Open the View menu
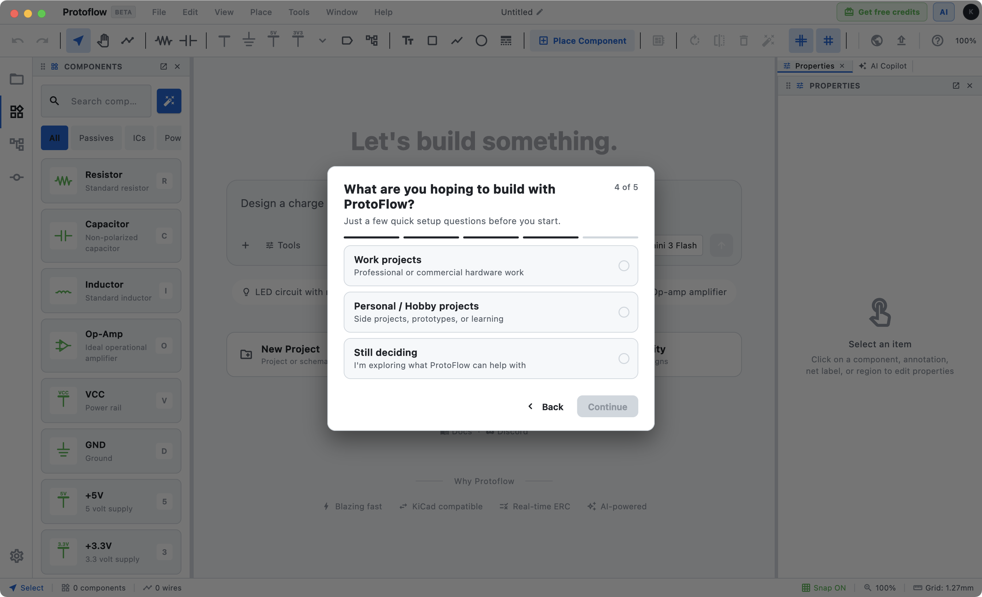Screen dimensions: 982x597 pyautogui.click(x=224, y=12)
